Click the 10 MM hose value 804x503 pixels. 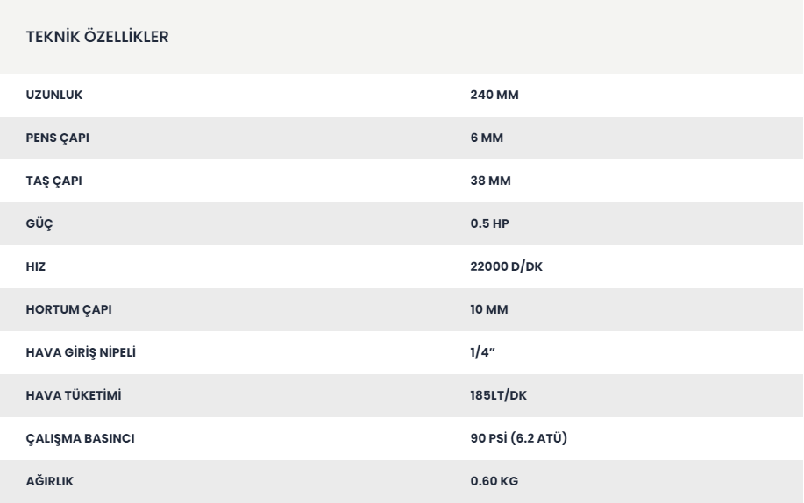point(489,309)
